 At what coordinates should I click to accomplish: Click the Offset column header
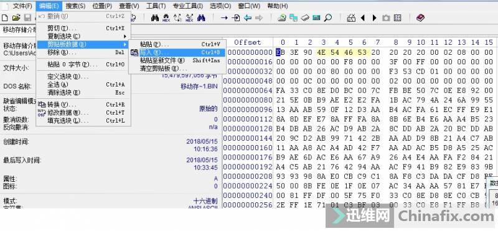(247, 42)
